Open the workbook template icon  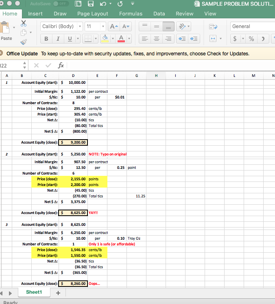click(x=78, y=4)
